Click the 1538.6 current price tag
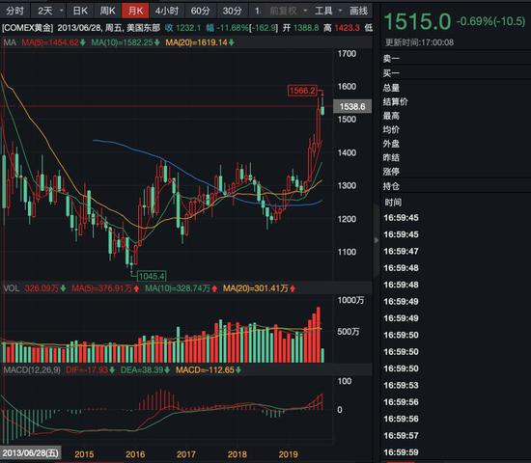The height and width of the screenshot is (463, 531). point(352,107)
